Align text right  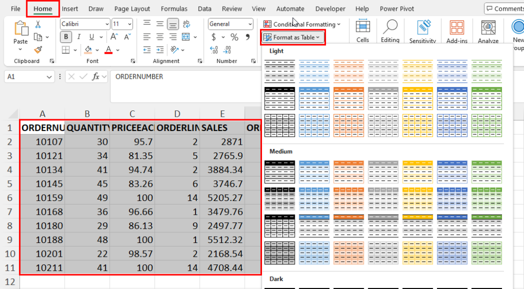coord(173,37)
